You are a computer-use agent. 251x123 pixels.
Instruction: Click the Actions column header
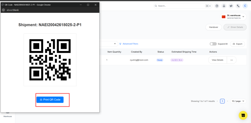(213, 52)
